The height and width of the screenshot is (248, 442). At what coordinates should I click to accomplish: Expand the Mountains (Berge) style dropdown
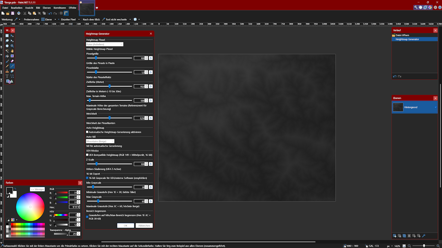100,141
